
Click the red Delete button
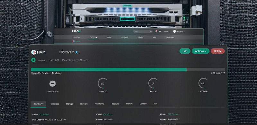[x=218, y=51]
